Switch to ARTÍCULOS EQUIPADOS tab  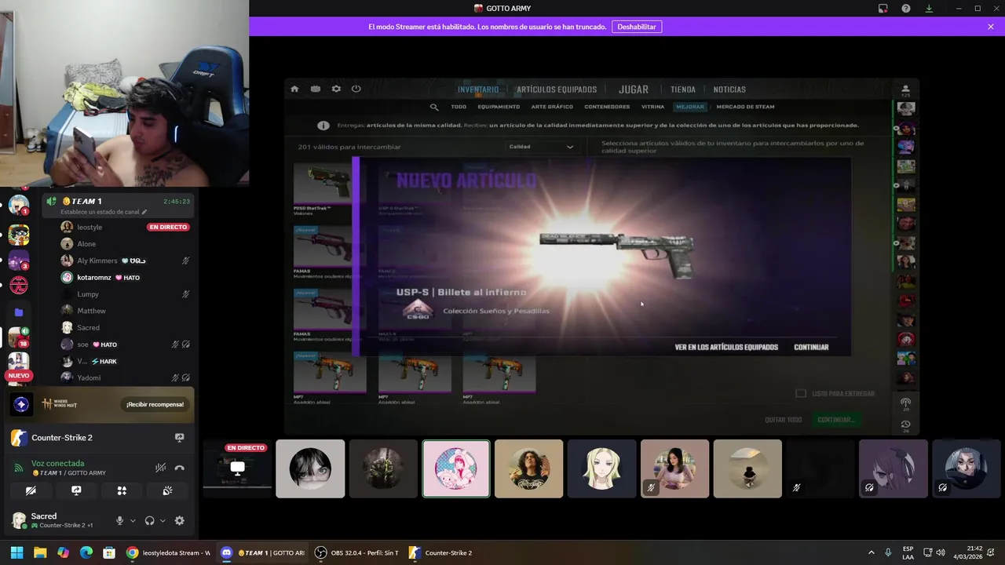point(557,89)
